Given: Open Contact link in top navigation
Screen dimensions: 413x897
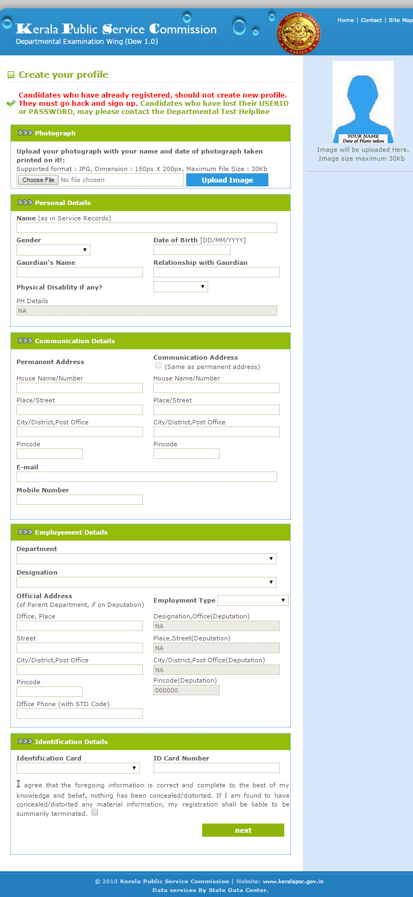Looking at the screenshot, I should click(x=371, y=20).
